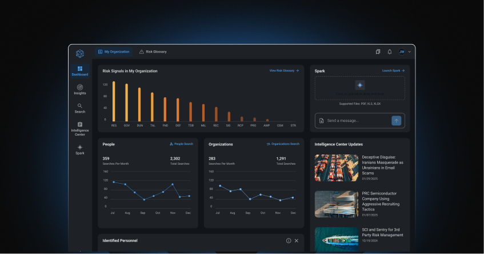Click the View Risk Glossary link
The image size is (484, 254).
[x=284, y=71]
